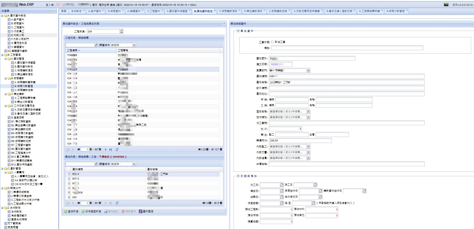474x229 pixels.
Task: Open 內部監工 dropdown
Action: click(308, 146)
